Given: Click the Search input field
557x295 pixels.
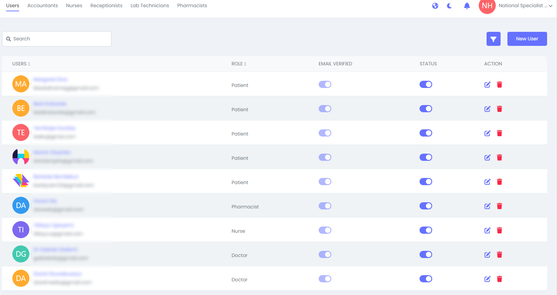Looking at the screenshot, I should (57, 39).
